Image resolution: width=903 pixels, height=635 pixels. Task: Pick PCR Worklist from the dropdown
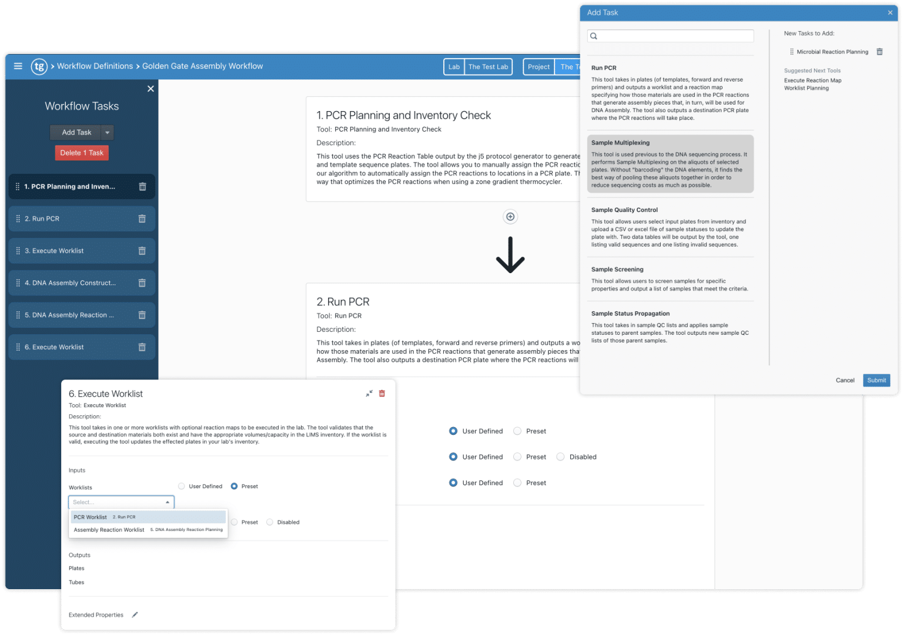(x=90, y=517)
